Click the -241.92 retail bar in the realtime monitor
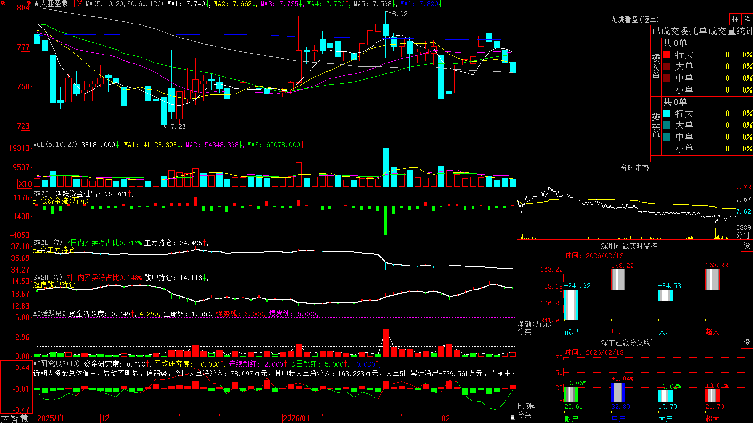The image size is (753, 423). click(x=571, y=305)
